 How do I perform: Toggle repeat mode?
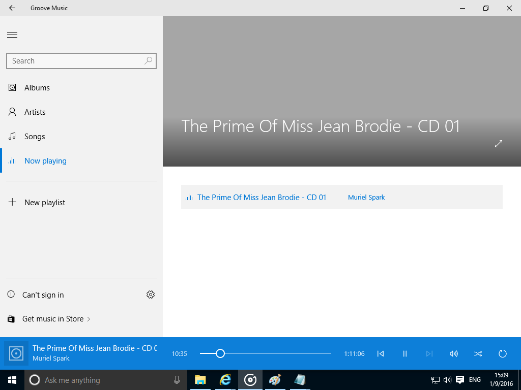pos(502,354)
